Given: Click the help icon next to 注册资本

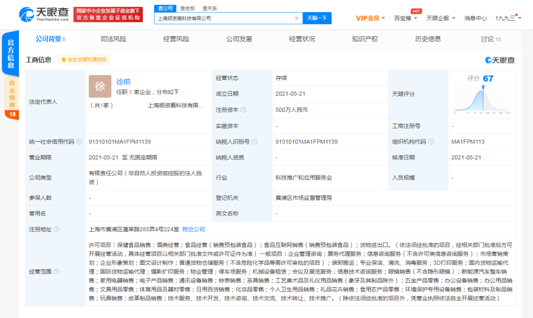Looking at the screenshot, I should click(x=244, y=110).
